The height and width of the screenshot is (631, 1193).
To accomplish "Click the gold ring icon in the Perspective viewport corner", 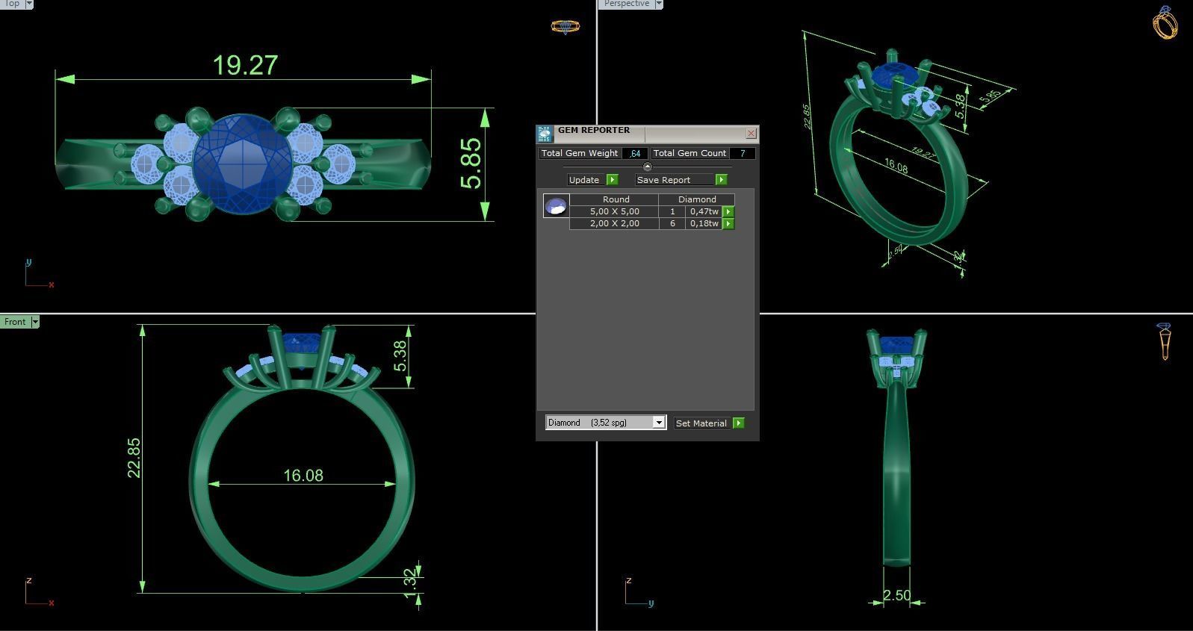I will coord(1165,22).
